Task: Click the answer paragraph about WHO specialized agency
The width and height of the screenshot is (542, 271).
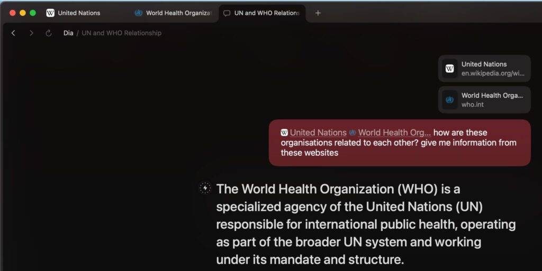Action: pos(366,224)
